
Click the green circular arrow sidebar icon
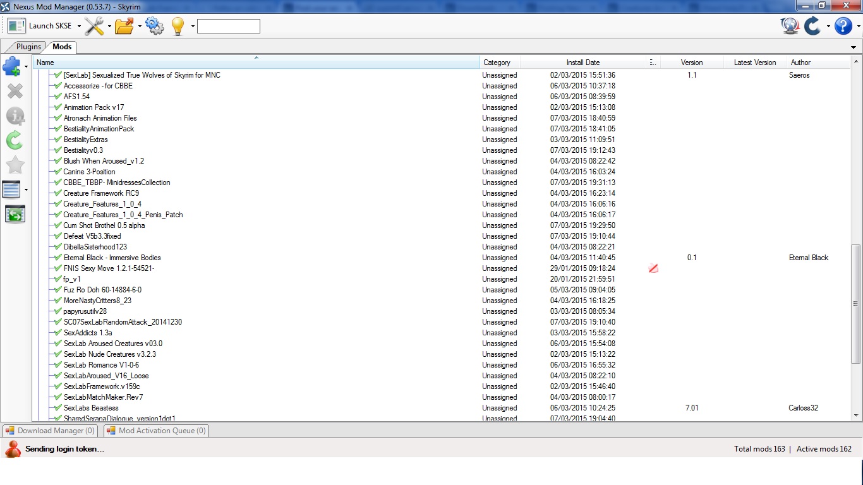[15, 140]
